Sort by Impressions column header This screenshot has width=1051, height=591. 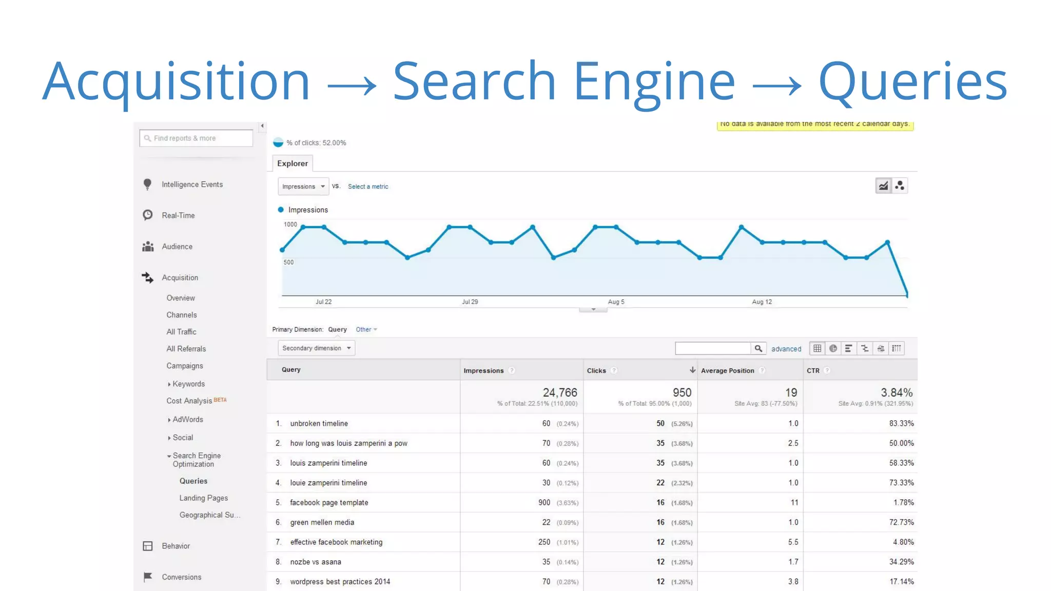click(x=483, y=370)
